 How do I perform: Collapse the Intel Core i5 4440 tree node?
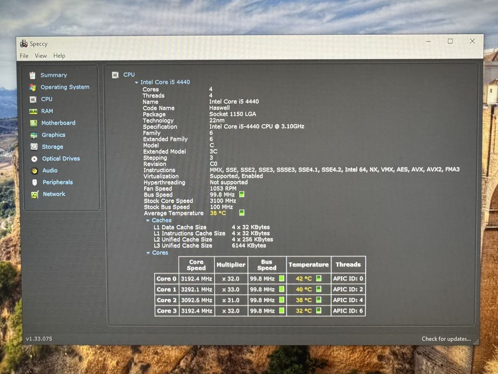point(137,82)
